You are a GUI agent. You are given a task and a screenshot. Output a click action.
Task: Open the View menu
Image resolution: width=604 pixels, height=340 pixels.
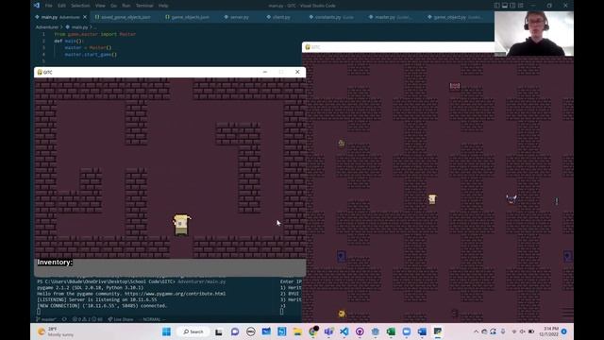(x=100, y=6)
